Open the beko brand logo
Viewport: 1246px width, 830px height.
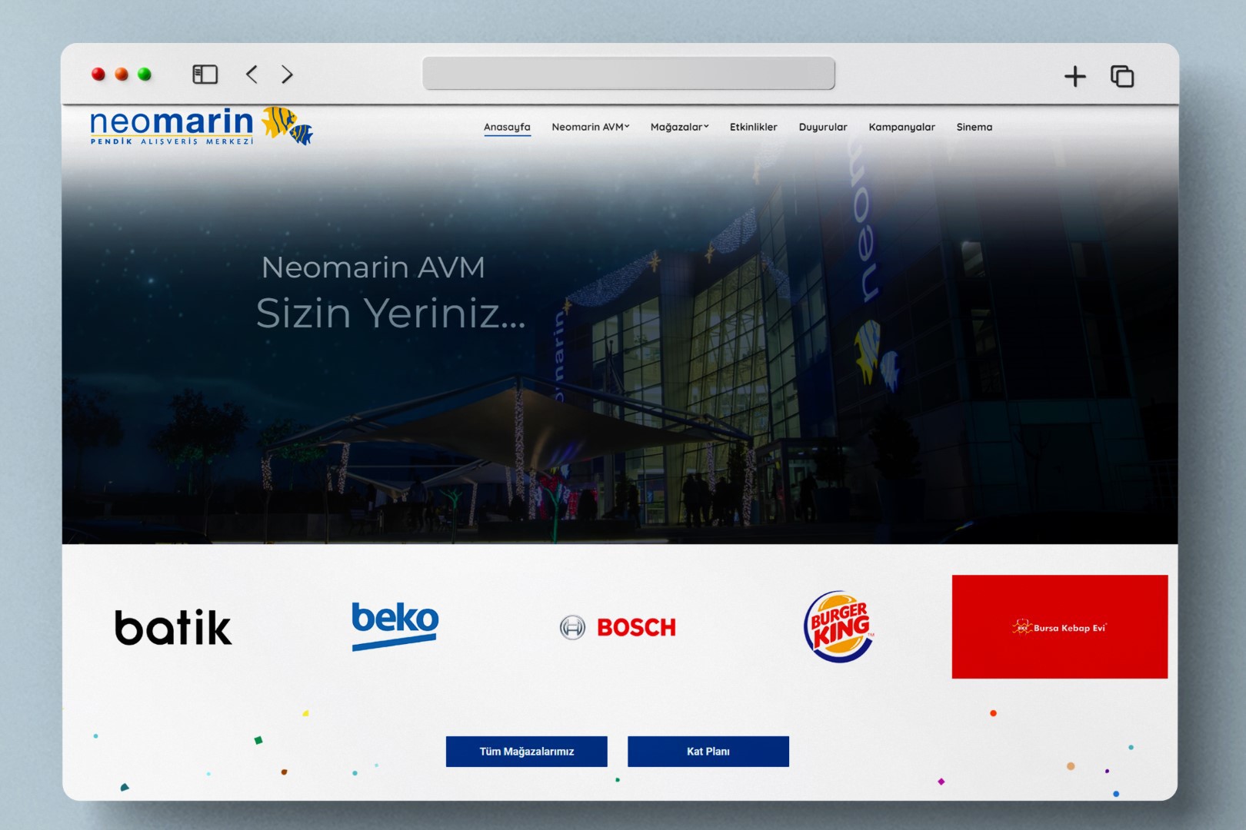(395, 626)
